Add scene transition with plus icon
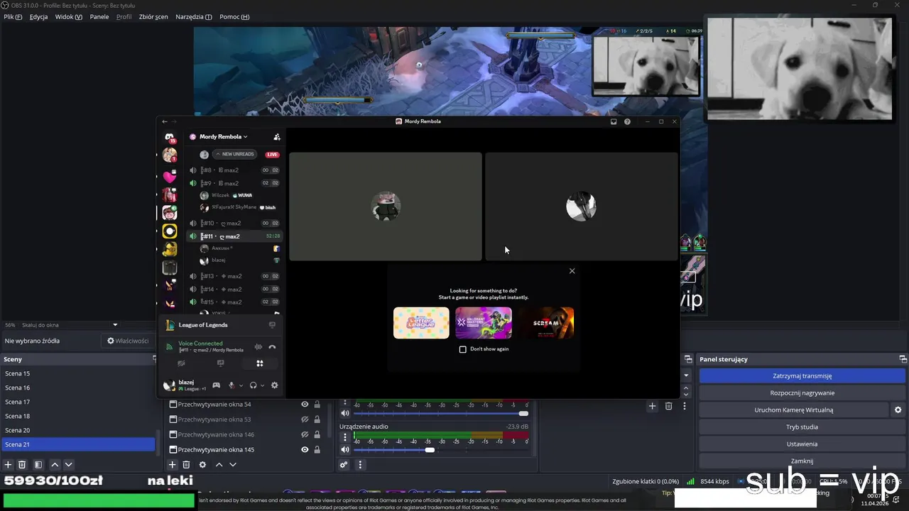 coord(652,406)
